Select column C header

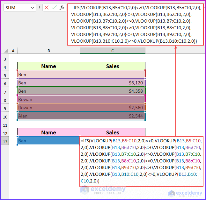(x=113, y=51)
